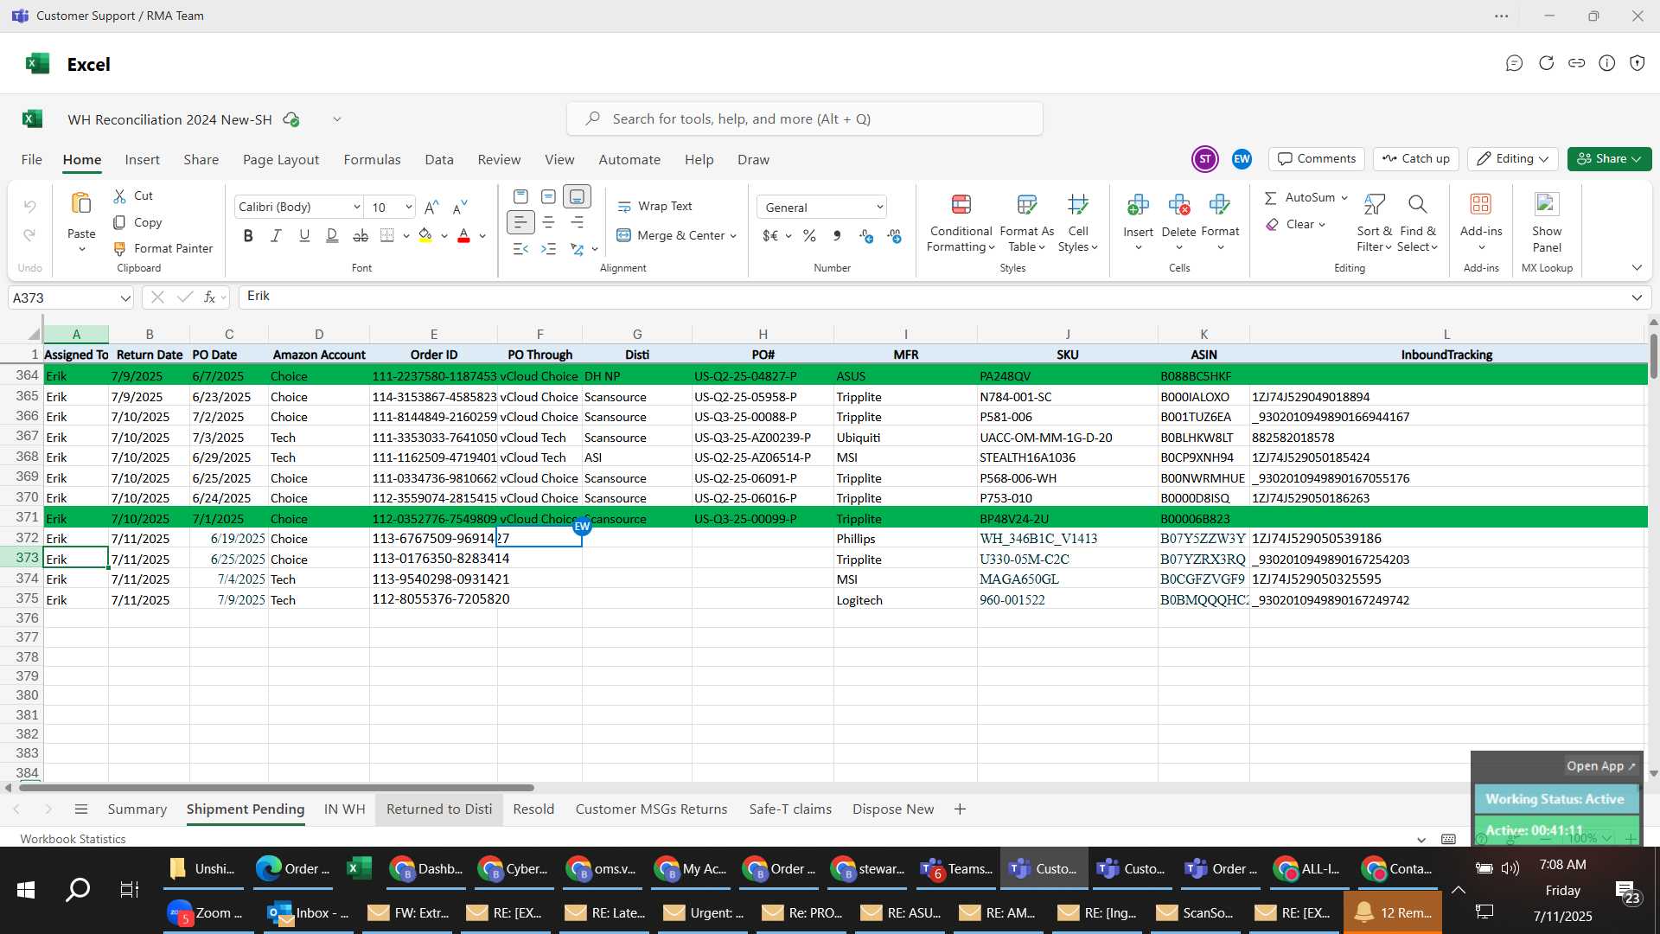Screen dimensions: 1660x934
Task: Click the Clear button
Action: [x=1295, y=225]
